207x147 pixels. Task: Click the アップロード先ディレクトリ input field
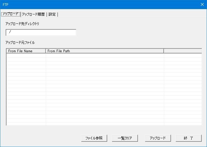tap(41, 32)
